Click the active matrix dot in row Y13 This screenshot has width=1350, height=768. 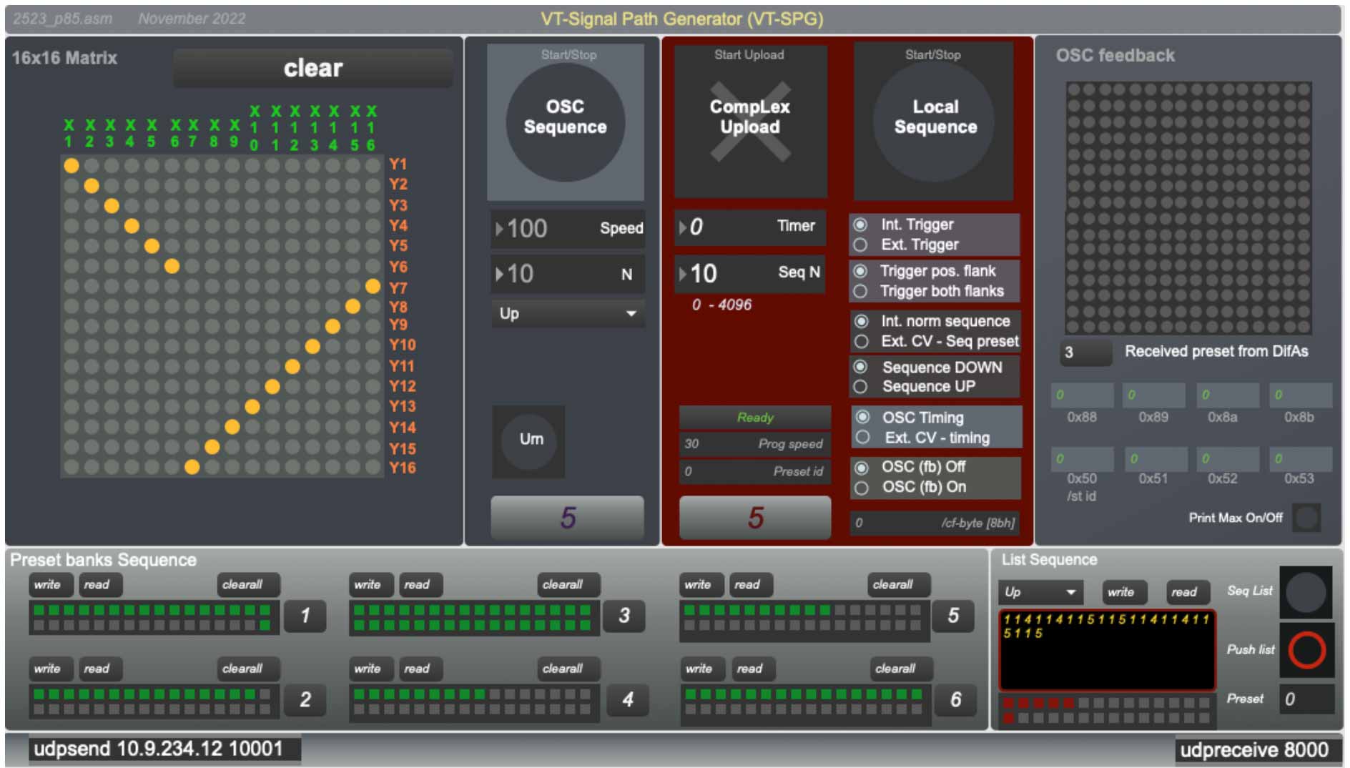click(252, 407)
